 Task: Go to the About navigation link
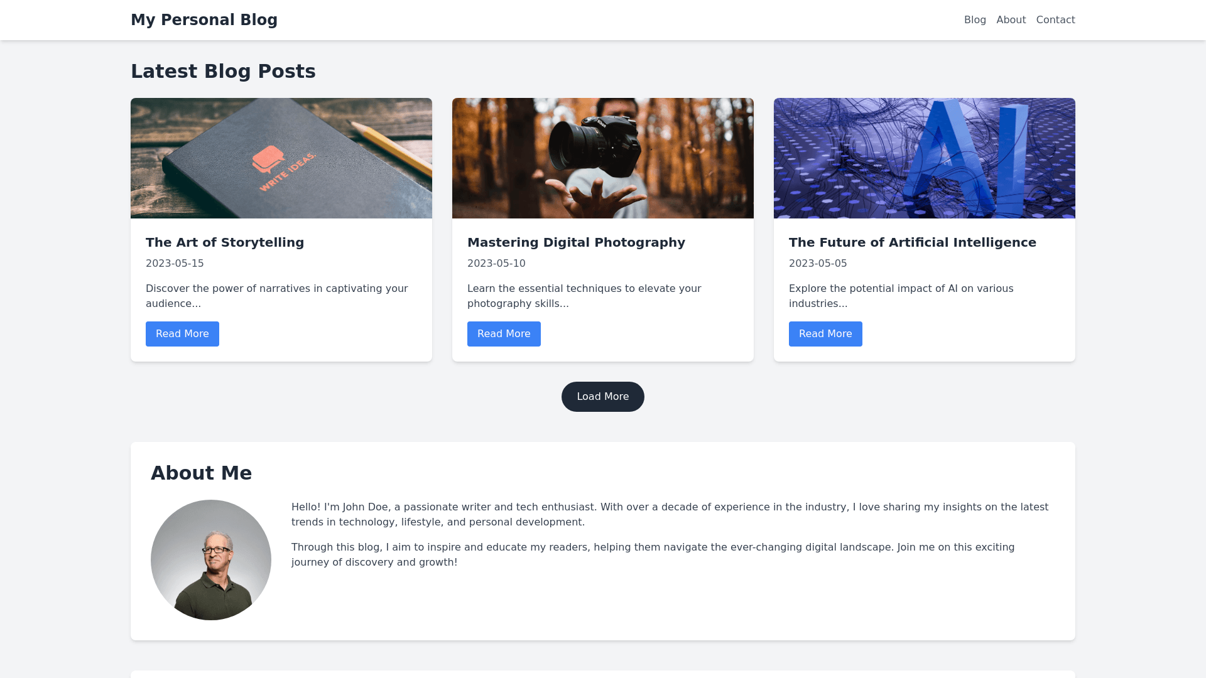point(1011,20)
